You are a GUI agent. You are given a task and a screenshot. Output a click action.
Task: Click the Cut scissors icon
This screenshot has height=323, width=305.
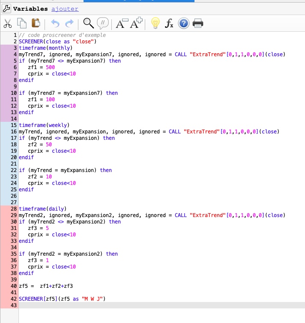coord(8,23)
